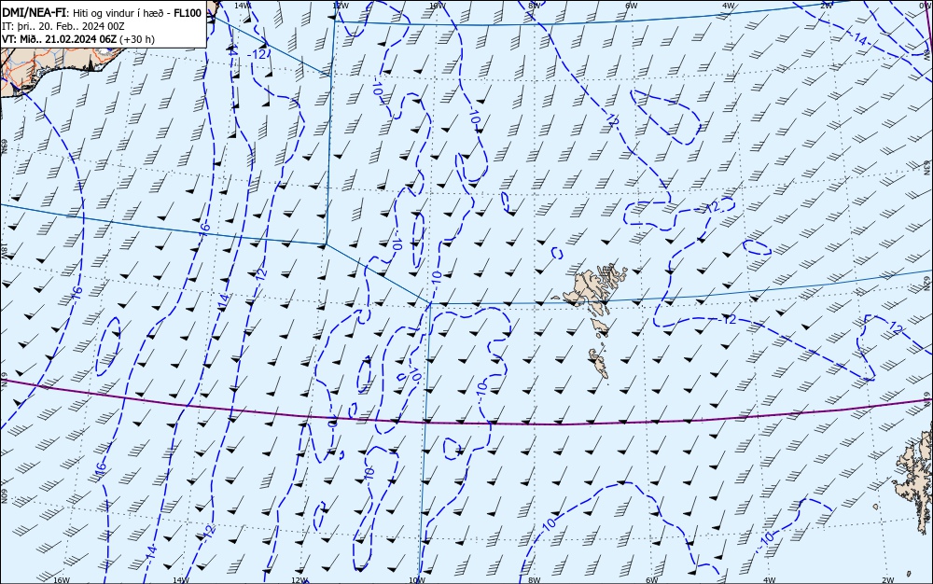Click the DMI/NEA-FI title text

coord(34,12)
